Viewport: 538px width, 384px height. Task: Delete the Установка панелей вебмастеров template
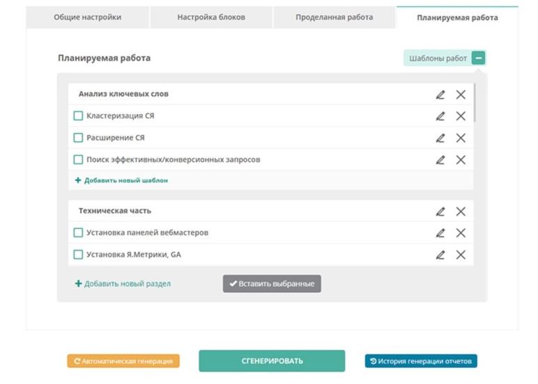(x=461, y=233)
